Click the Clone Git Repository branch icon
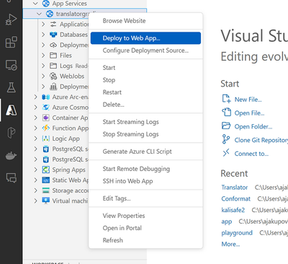 [225, 139]
